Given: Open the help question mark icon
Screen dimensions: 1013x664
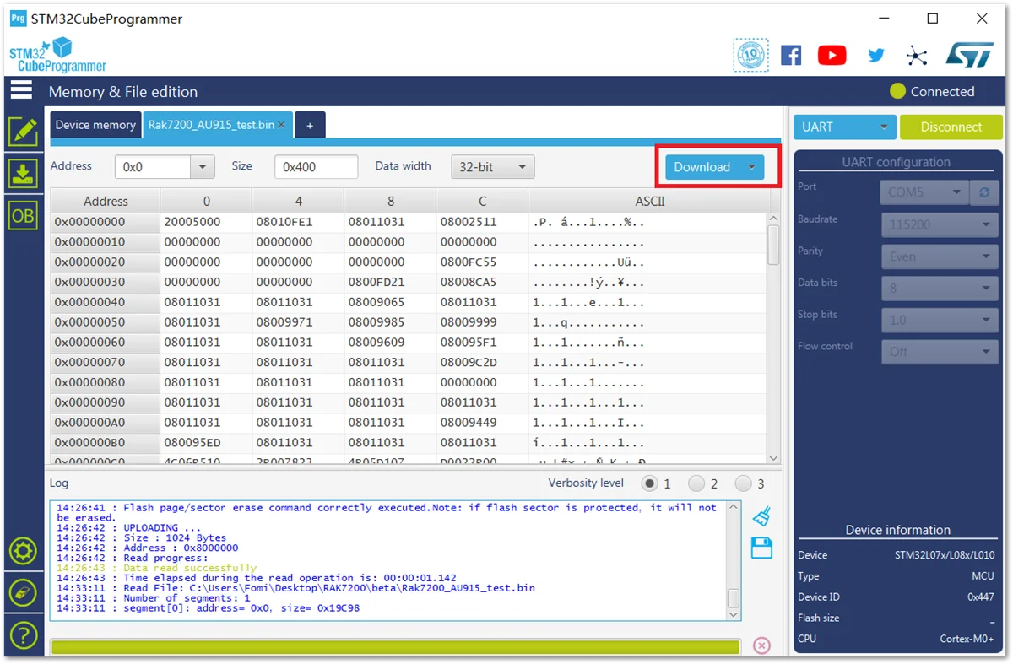Looking at the screenshot, I should [23, 634].
